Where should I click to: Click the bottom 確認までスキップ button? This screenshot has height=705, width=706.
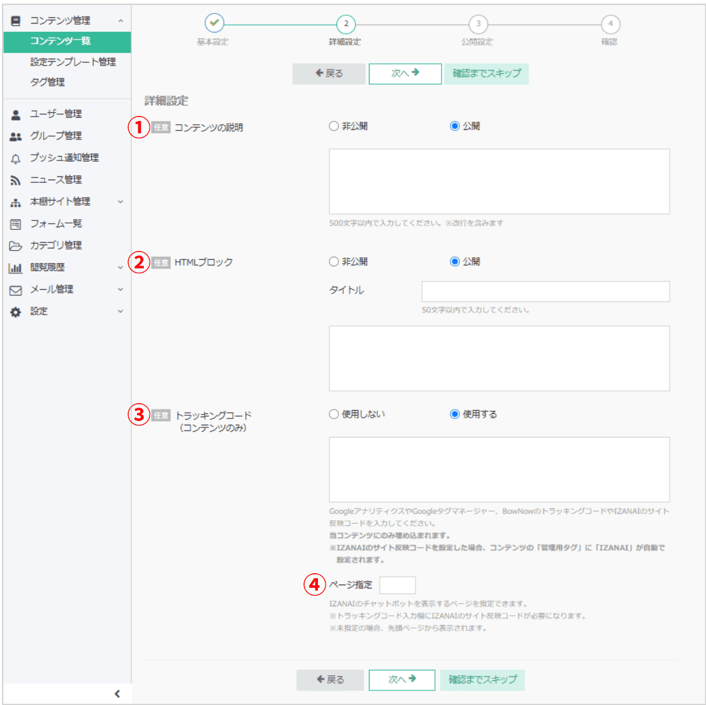coord(482,680)
